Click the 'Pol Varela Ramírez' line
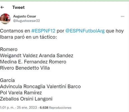Image resolution: width=129 pixels, height=112 pixels. pyautogui.click(x=21, y=93)
